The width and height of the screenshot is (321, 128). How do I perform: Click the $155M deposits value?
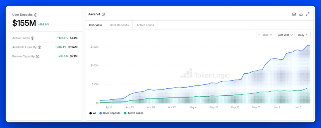[24, 23]
